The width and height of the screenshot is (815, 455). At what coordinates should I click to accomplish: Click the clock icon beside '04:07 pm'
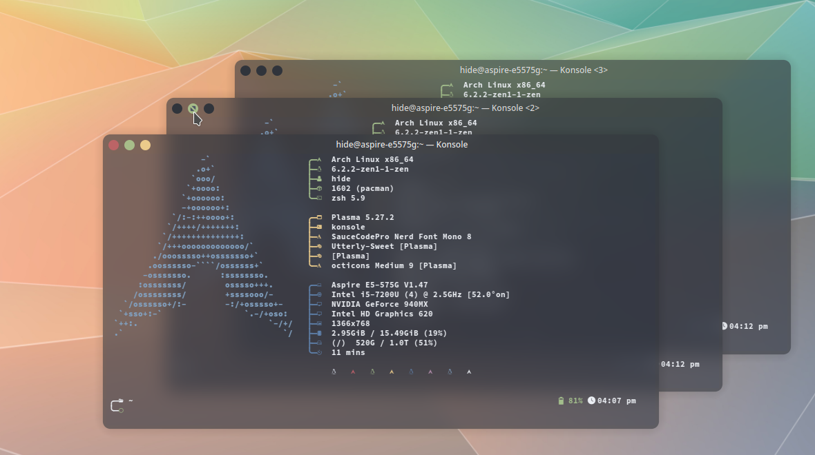click(x=591, y=401)
